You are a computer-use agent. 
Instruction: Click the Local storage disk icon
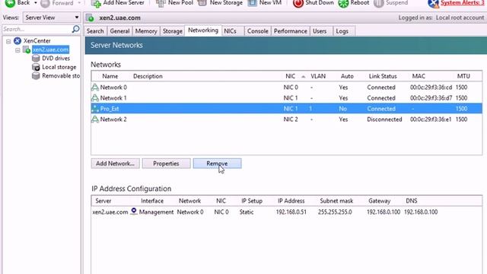point(36,67)
